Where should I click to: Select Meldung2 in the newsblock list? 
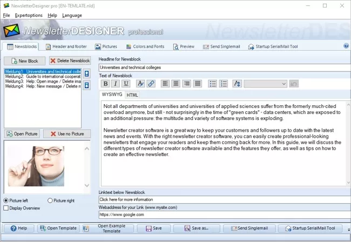click(42, 76)
